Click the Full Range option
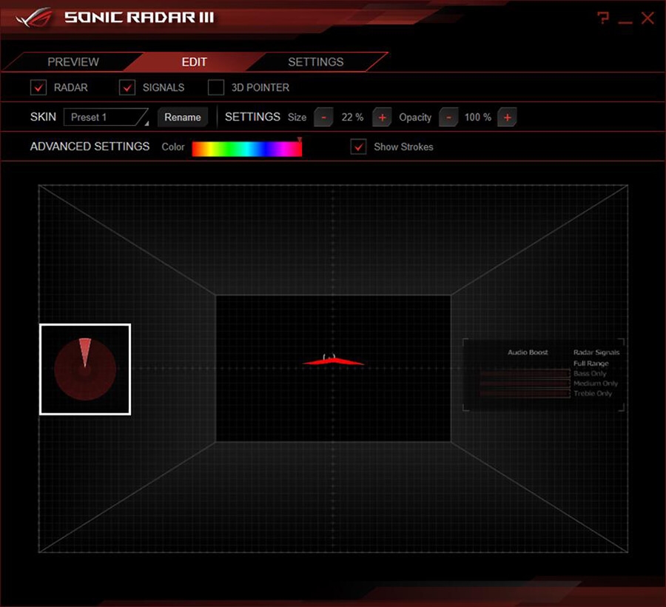Viewport: 666px width, 607px height. (x=591, y=363)
